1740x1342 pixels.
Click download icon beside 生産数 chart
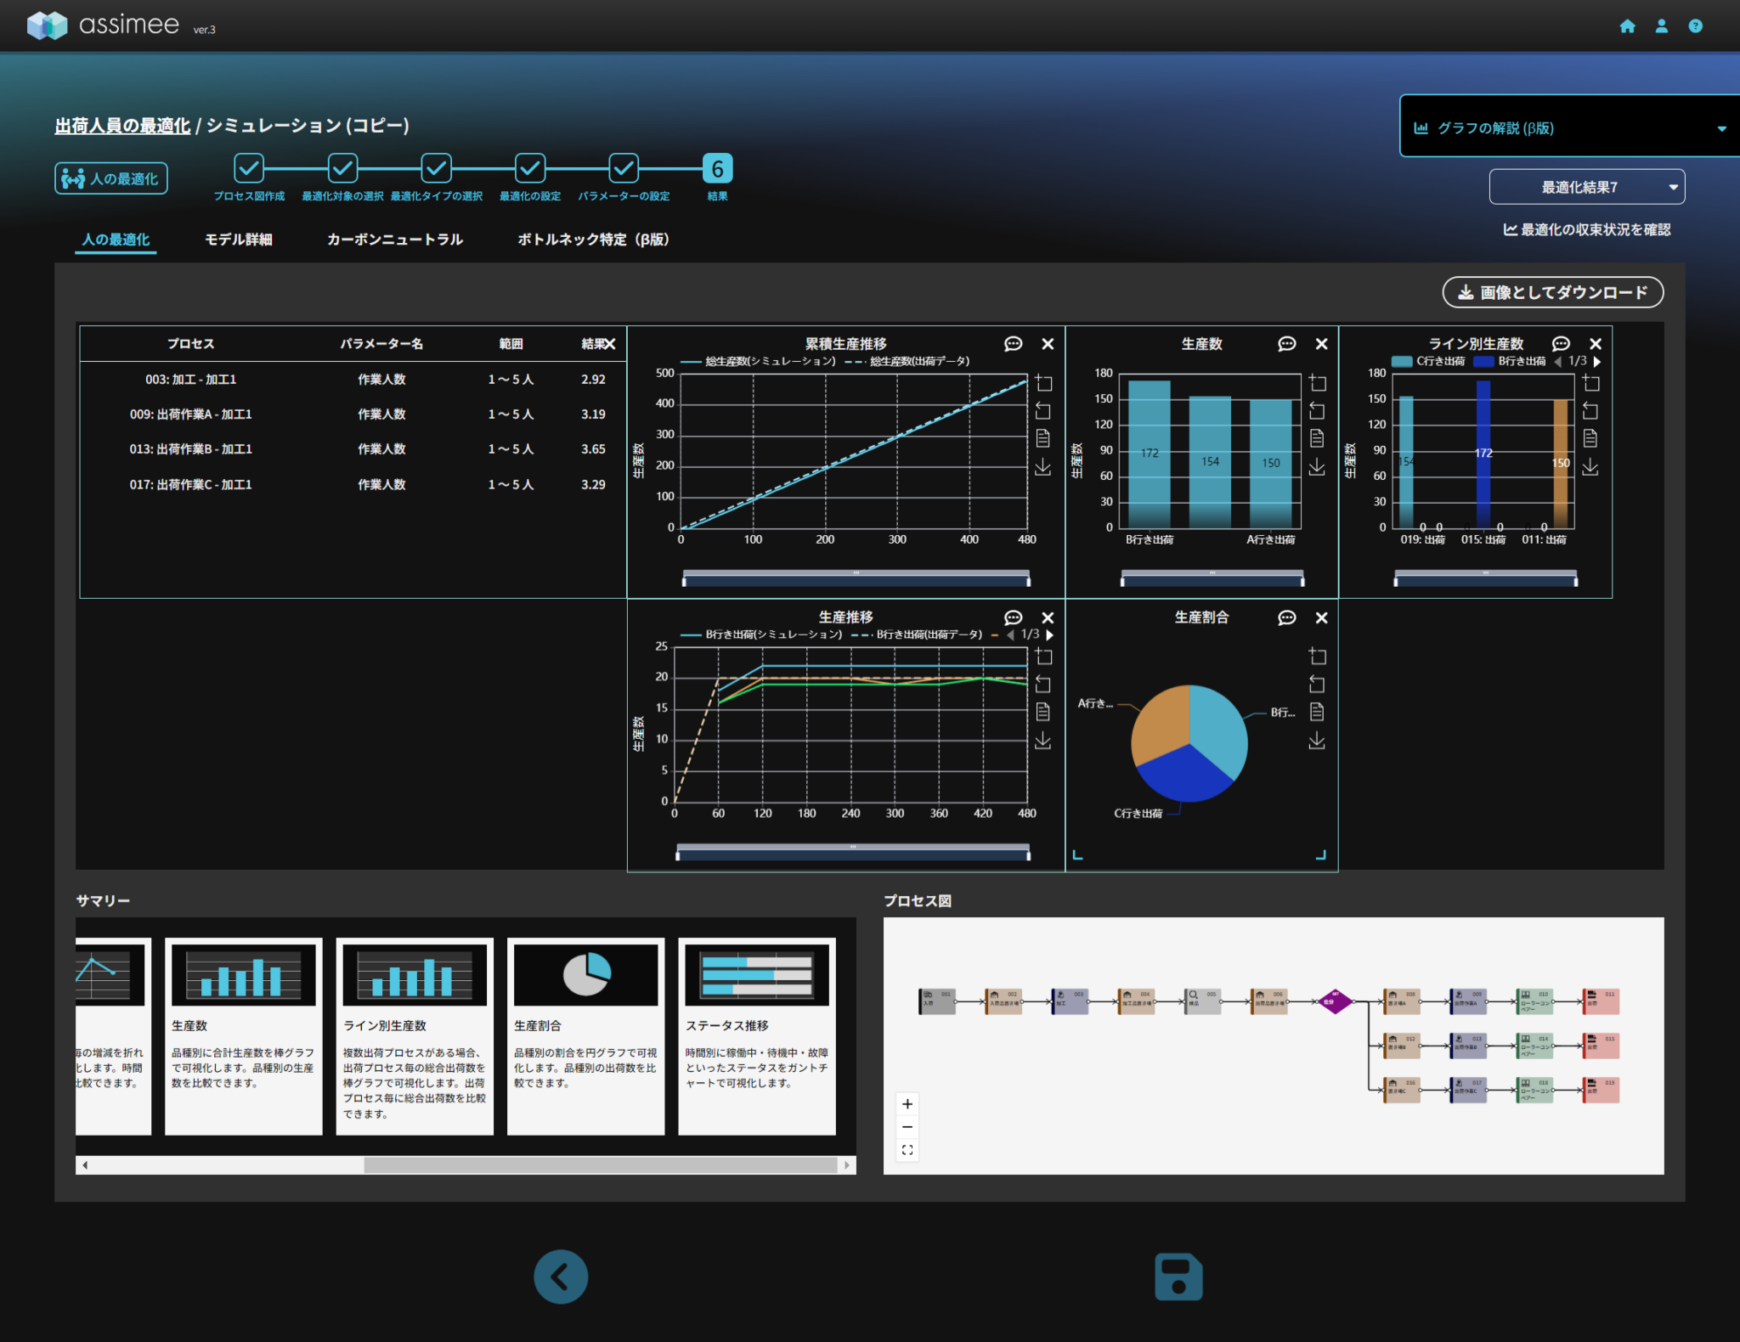1317,467
